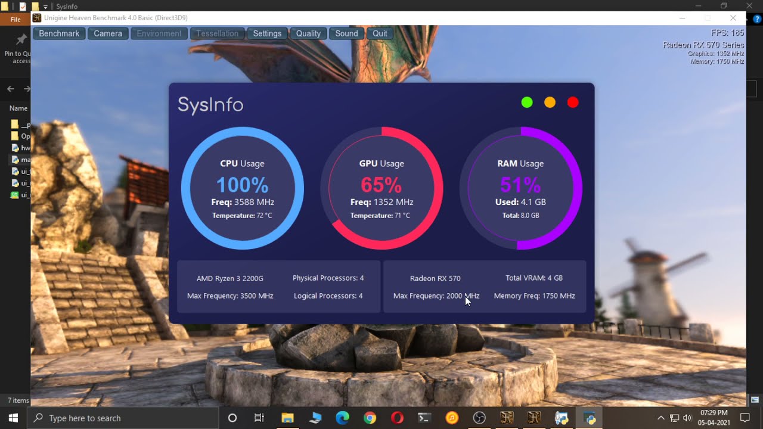Click the Physical Processors: 4 text
This screenshot has height=429, width=763.
(328, 278)
